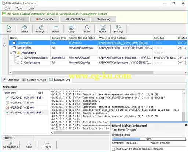Tick the User Profiles checkbox
This screenshot has height=152, width=188.
coord(14,48)
